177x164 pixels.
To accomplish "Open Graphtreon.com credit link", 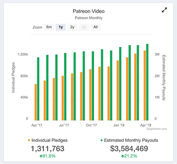I will [x=157, y=129].
